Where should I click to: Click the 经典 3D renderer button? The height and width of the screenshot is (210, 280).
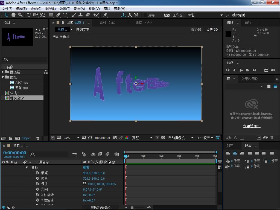pos(212,30)
